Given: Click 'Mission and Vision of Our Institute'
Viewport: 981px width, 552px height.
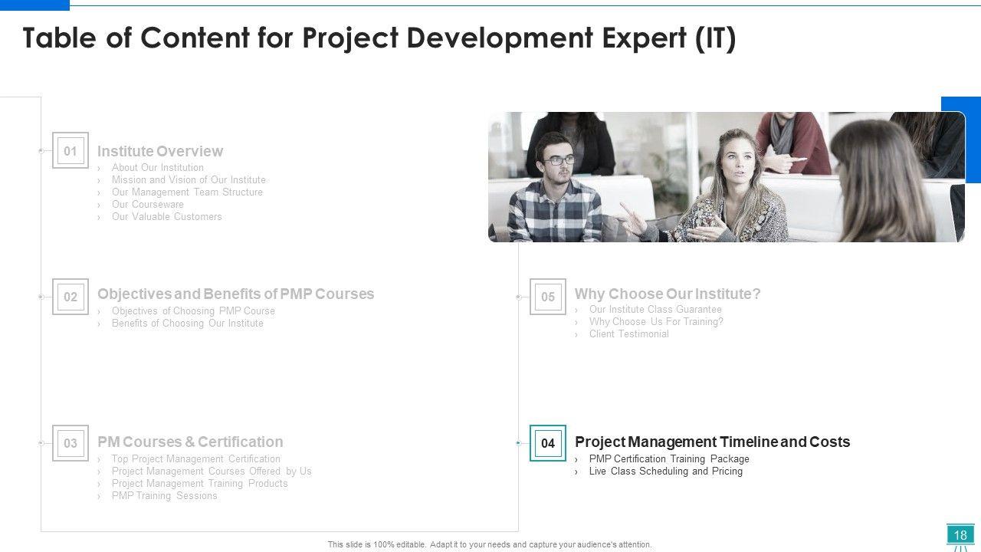Looking at the screenshot, I should tap(189, 179).
